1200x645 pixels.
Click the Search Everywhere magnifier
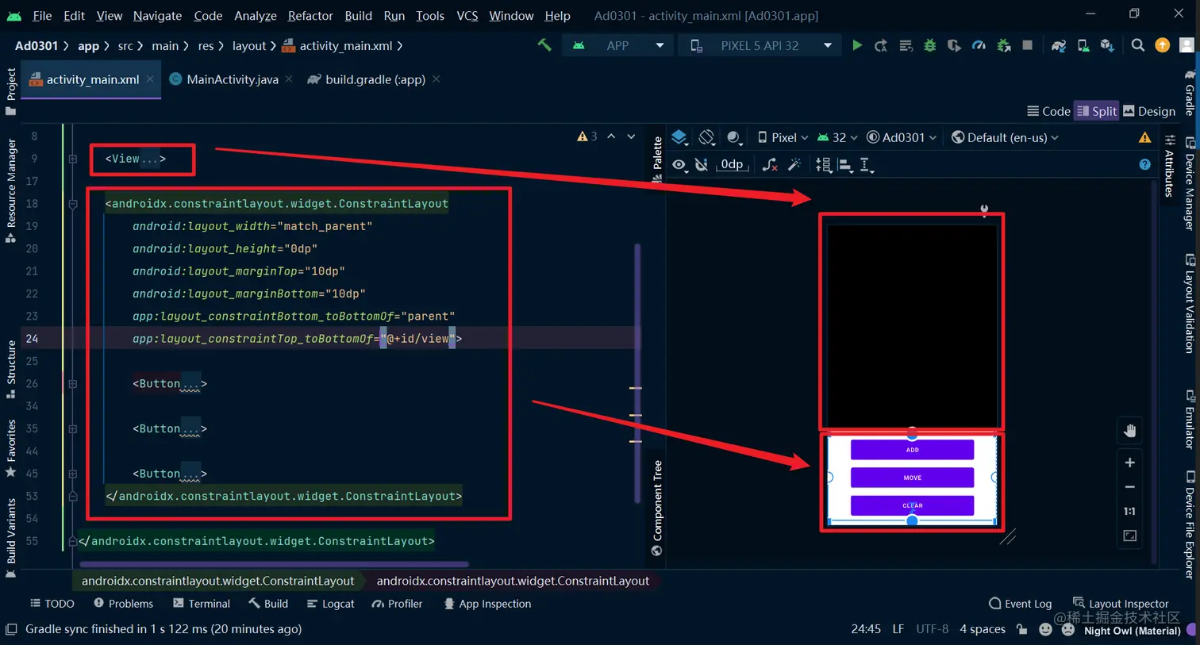pos(1138,45)
